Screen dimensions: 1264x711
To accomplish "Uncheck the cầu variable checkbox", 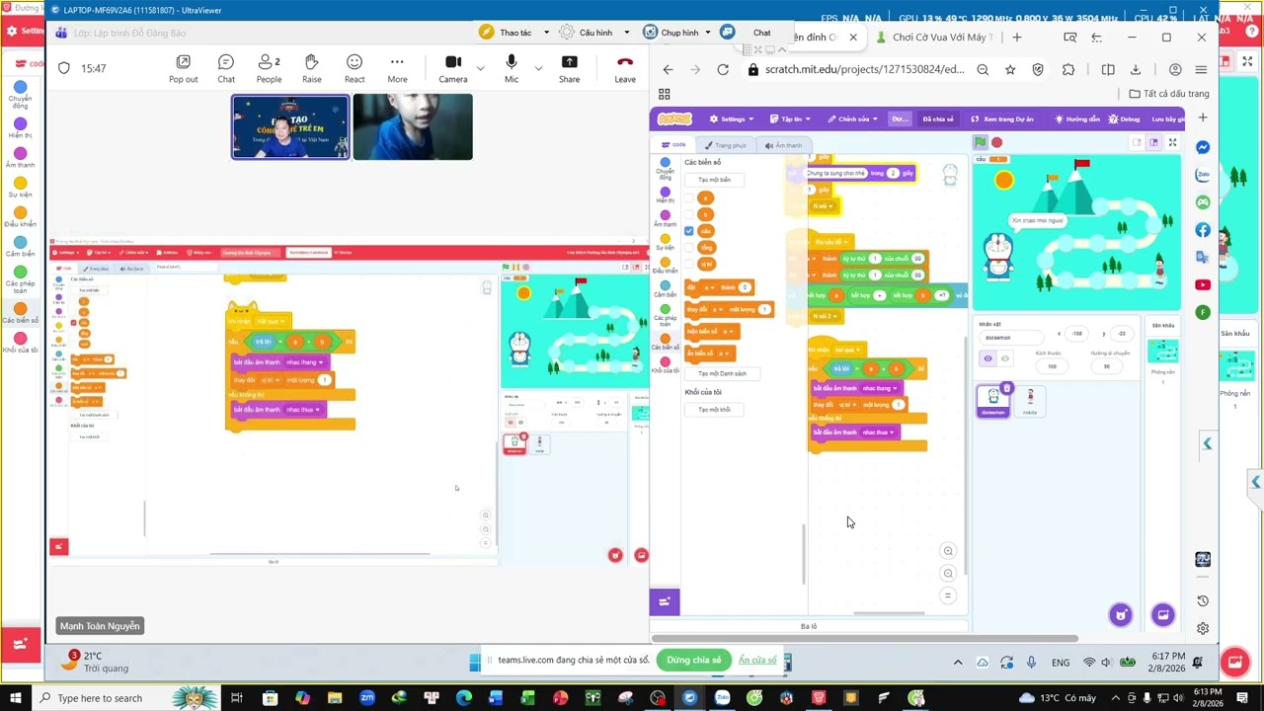I will click(688, 231).
